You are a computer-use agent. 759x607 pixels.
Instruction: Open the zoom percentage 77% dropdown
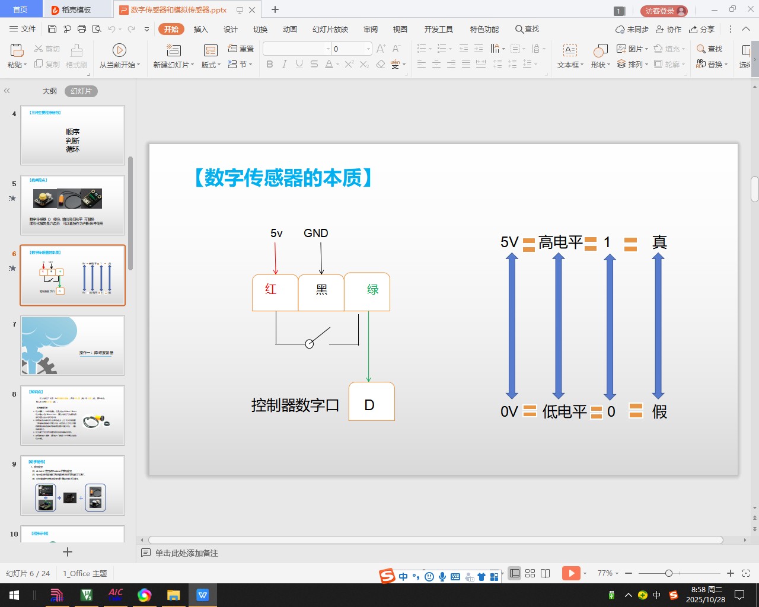(x=608, y=573)
